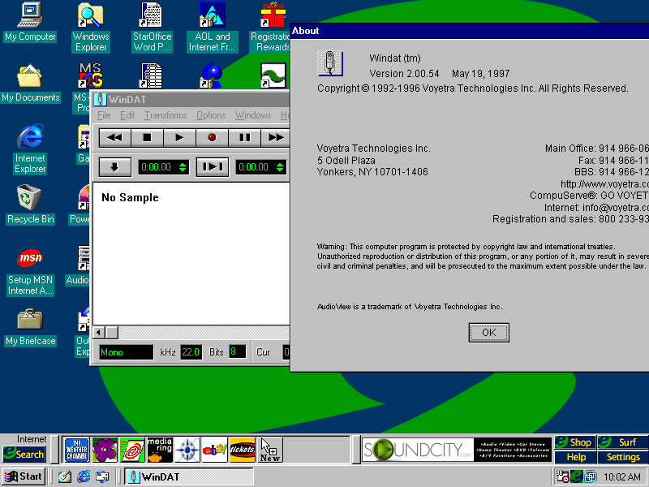649x487 pixels.
Task: Open the Options menu
Action: click(211, 115)
